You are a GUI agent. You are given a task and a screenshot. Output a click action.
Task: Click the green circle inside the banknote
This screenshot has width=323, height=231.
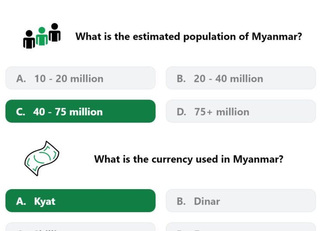point(43,157)
